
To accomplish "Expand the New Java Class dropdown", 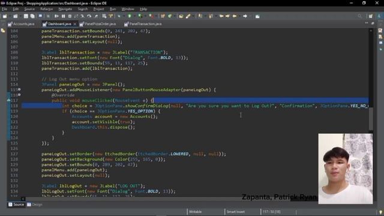I will click(175, 16).
